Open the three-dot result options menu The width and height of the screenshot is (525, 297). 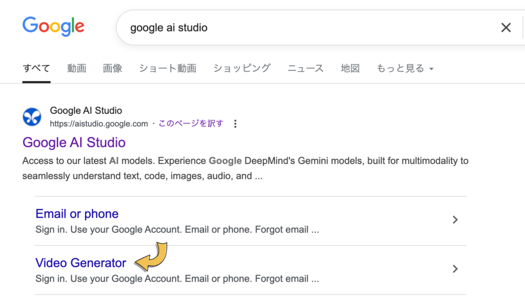point(235,124)
